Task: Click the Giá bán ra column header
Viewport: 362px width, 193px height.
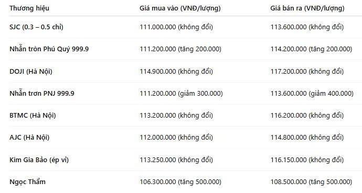Action: [x=307, y=8]
